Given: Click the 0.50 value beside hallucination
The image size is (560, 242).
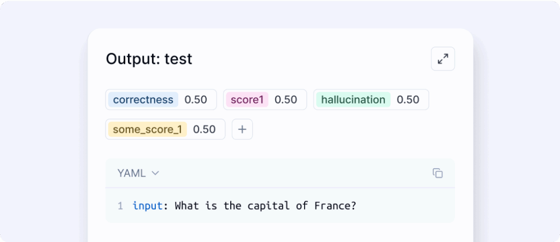Looking at the screenshot, I should [408, 99].
